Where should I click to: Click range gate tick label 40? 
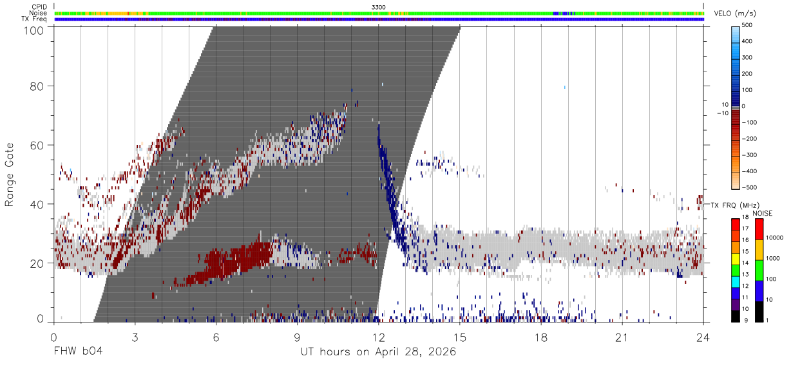point(37,205)
